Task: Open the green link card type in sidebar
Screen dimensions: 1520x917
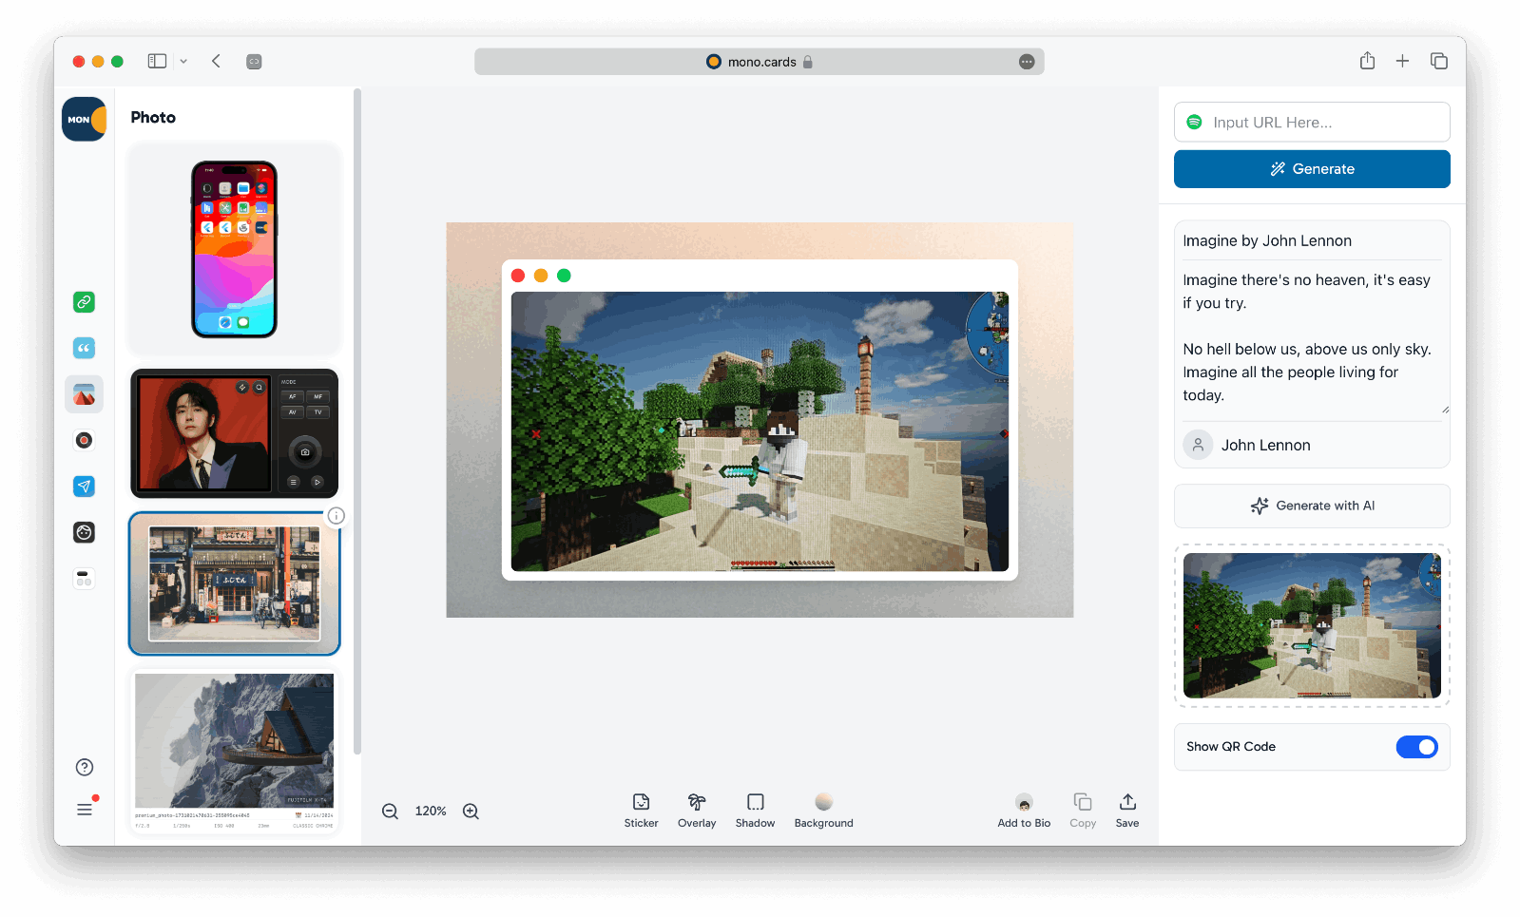Action: tap(84, 302)
